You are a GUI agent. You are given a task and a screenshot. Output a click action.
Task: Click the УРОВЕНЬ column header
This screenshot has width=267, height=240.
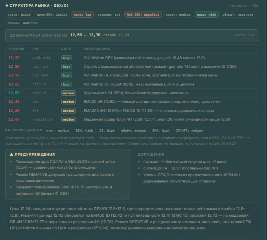click(x=17, y=48)
